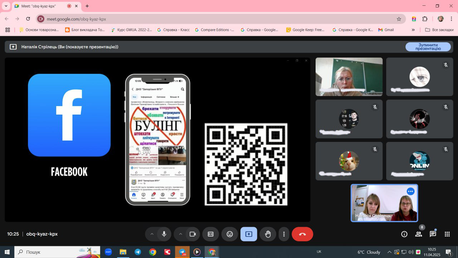
Task: Open the emoji reactions button
Action: click(230, 234)
